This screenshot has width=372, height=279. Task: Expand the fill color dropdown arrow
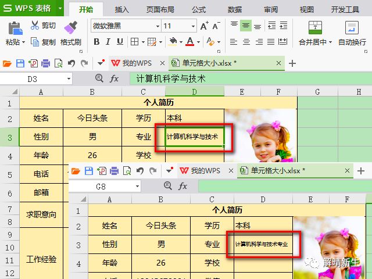coord(181,42)
